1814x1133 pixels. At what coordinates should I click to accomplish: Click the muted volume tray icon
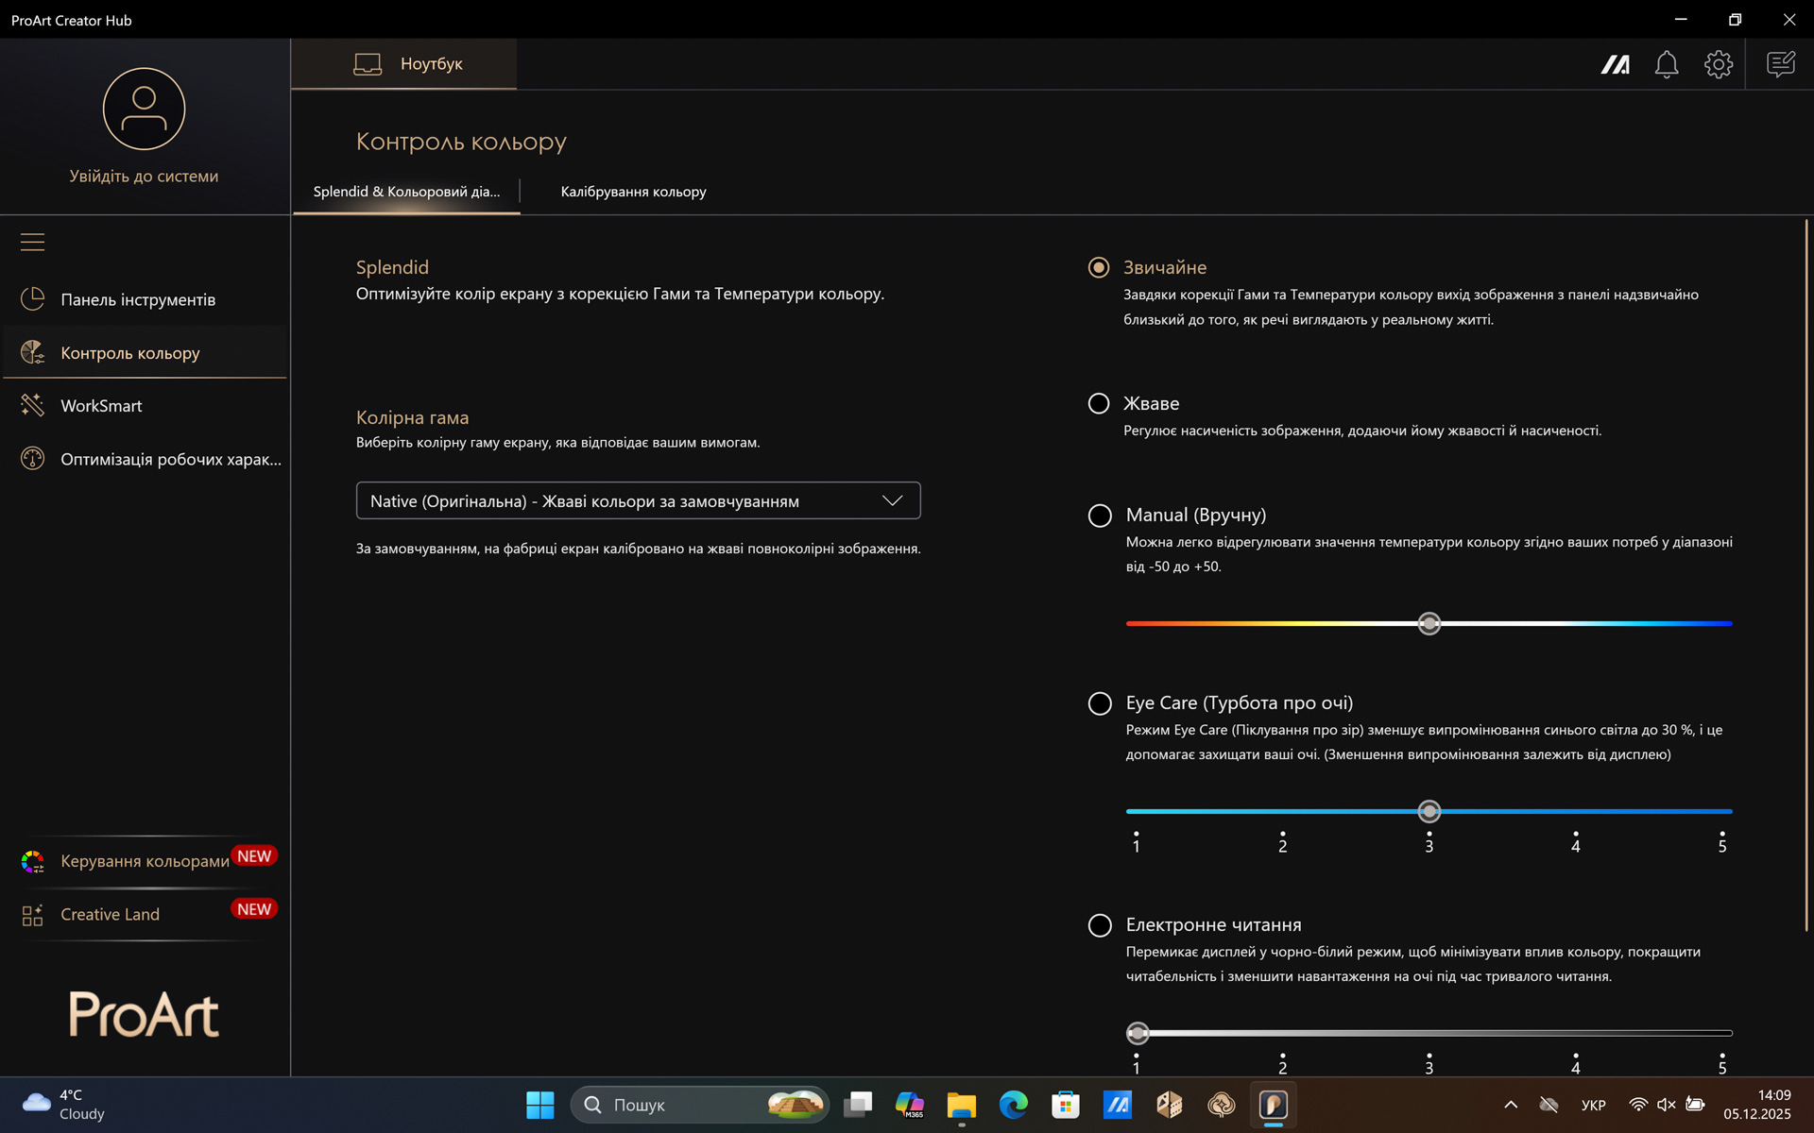tap(1667, 1105)
